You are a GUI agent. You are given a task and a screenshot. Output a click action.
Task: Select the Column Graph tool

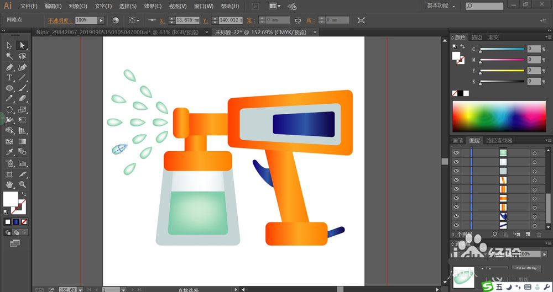pos(23,163)
